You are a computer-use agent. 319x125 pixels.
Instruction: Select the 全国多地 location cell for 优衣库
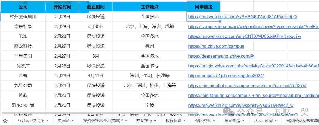[x=149, y=66]
